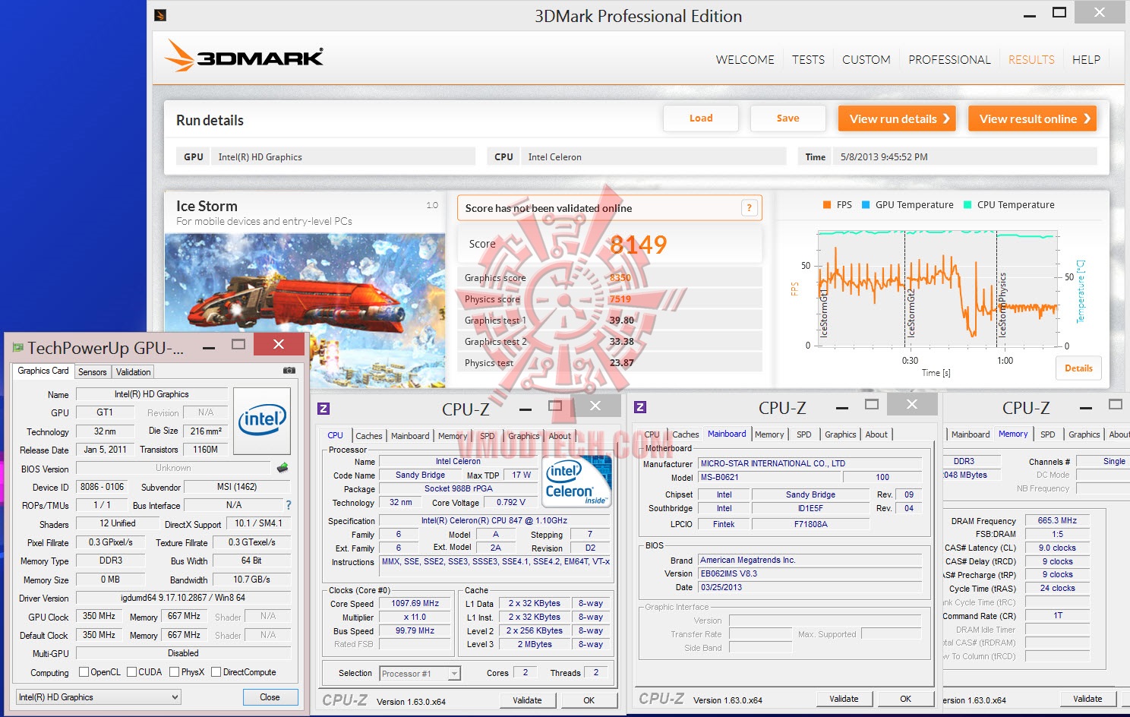Click the Specification value "Intel(R) Celeron(R) CPU 847 @ 1.10GHz"
1130x717 pixels.
point(494,521)
